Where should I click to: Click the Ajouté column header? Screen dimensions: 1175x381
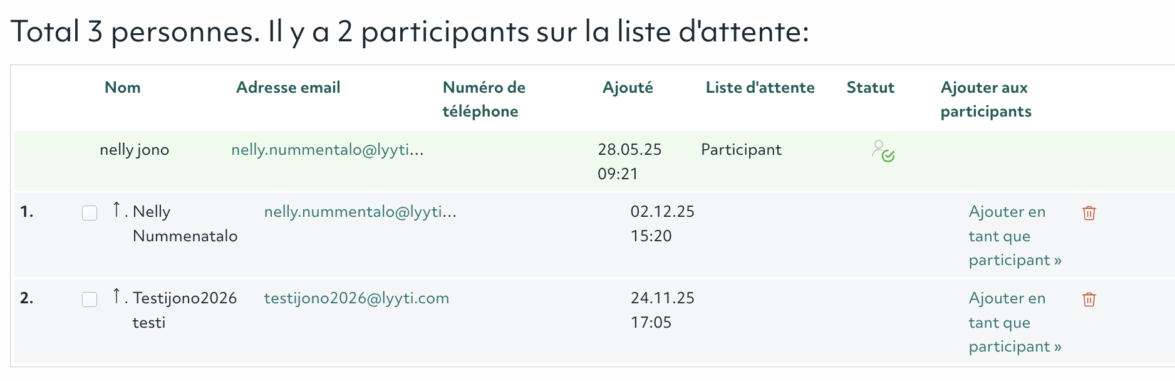coord(628,88)
